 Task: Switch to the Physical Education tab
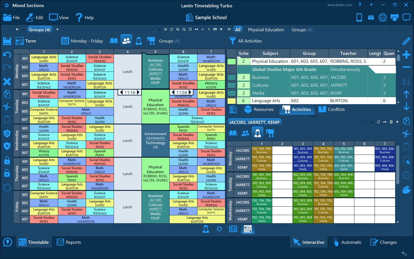coord(266,30)
